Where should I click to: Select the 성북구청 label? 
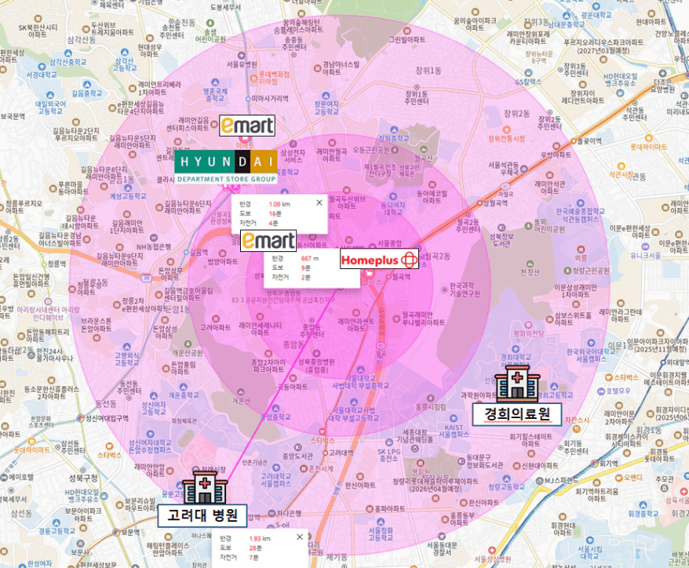tap(82, 478)
